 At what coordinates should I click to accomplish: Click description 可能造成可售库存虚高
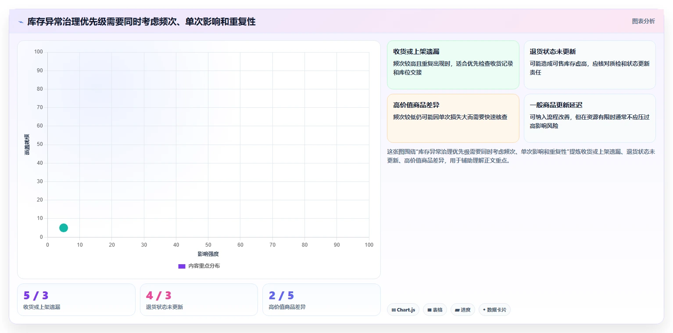pos(590,68)
